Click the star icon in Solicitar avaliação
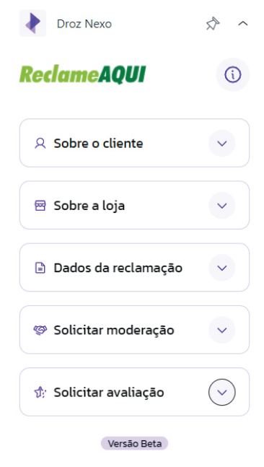This screenshot has height=467, width=264. pos(40,392)
